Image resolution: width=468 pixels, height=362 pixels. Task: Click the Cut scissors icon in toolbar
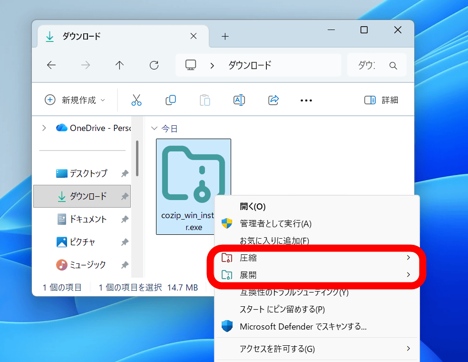(136, 100)
